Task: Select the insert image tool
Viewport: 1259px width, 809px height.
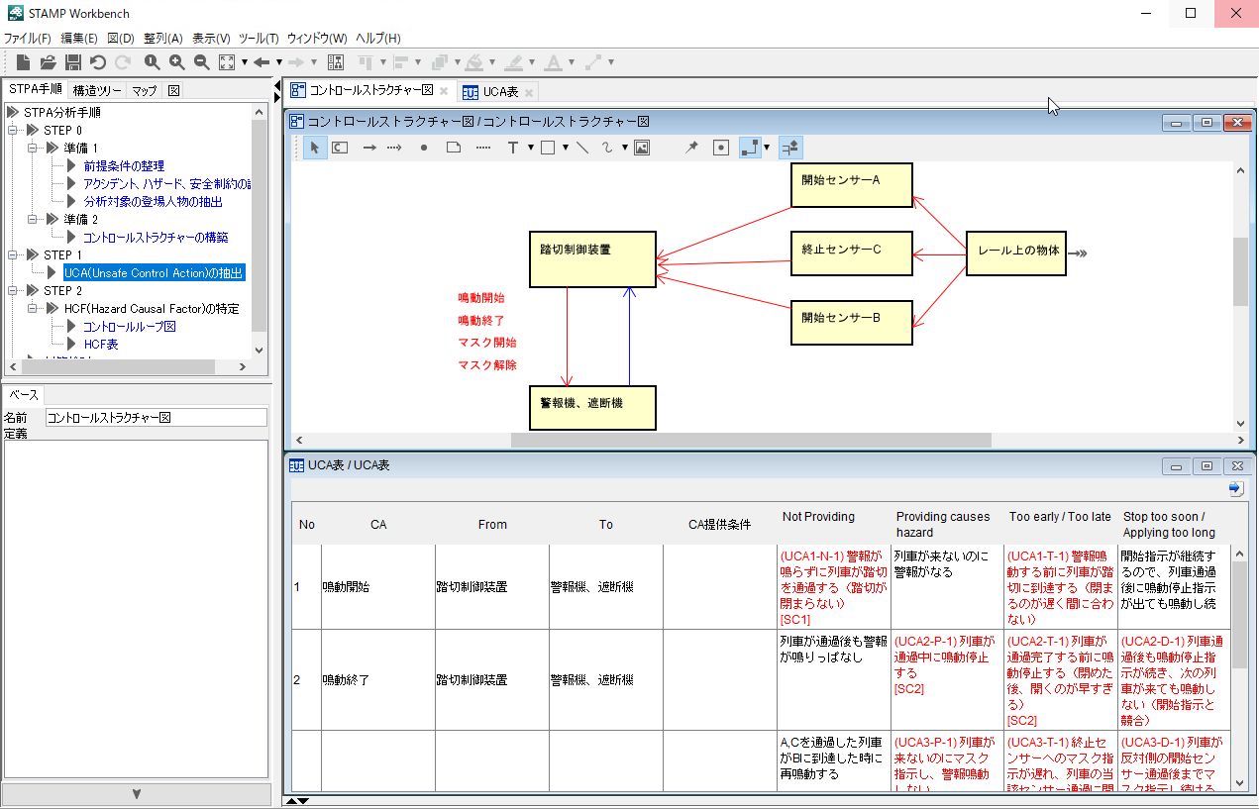Action: click(x=642, y=148)
